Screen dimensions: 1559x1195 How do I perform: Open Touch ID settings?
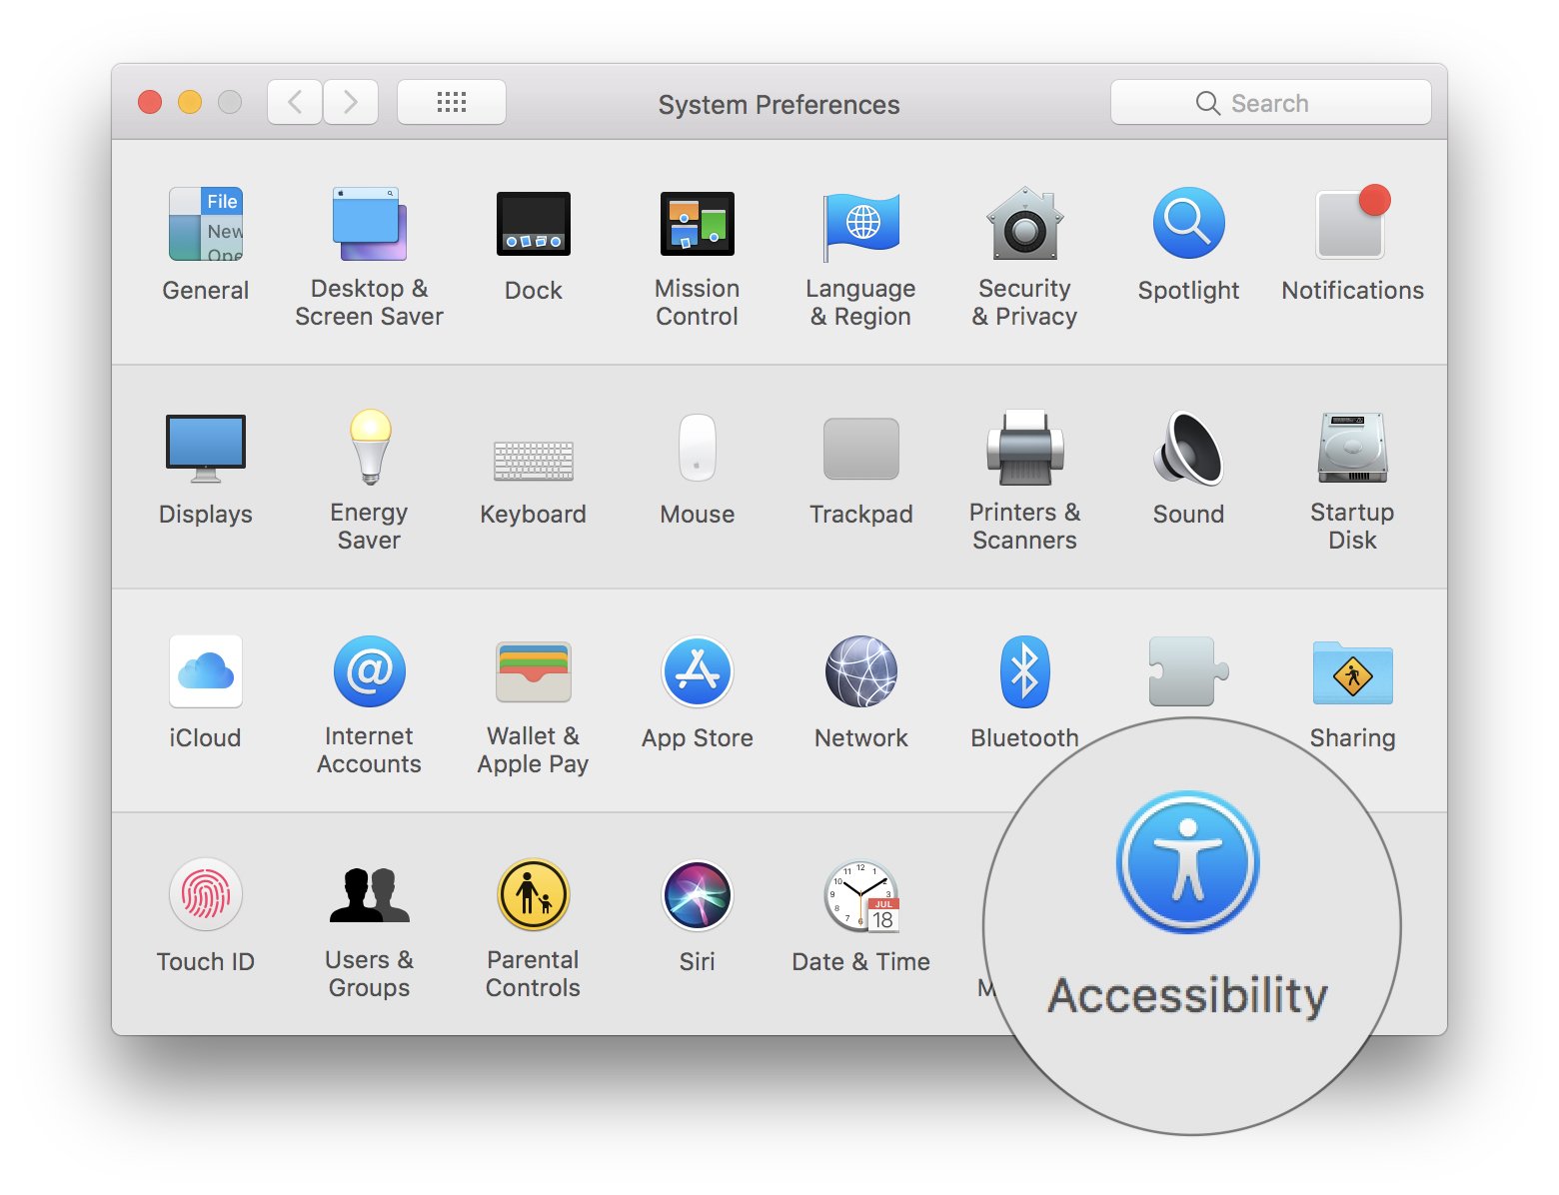[206, 897]
